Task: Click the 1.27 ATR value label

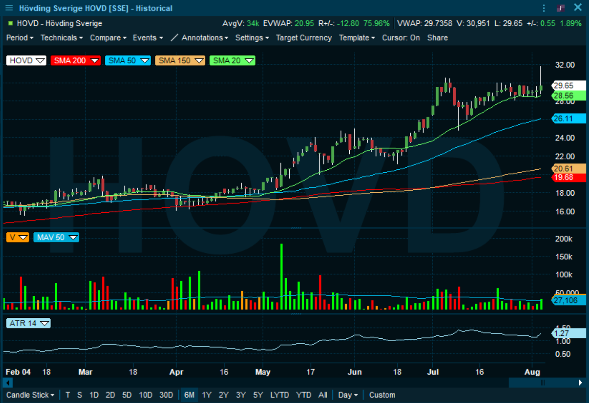Action: point(569,333)
